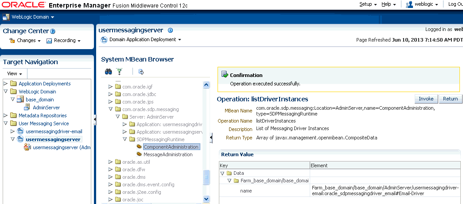
Task: Click the MBean tree vertical scrollbar thumb
Action: 206,177
